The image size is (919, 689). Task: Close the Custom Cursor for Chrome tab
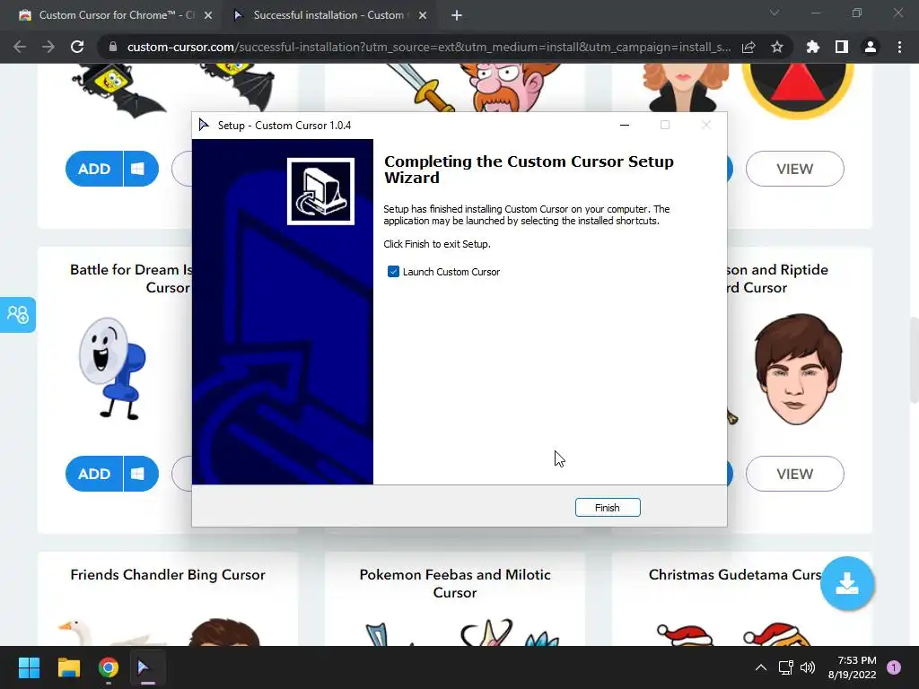point(208,15)
